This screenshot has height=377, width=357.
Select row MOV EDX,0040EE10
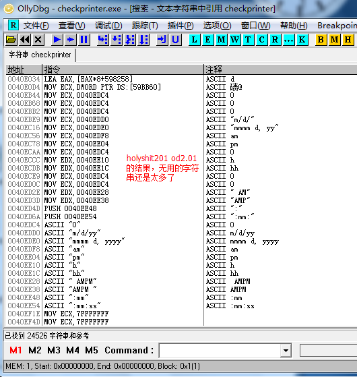[181, 160]
